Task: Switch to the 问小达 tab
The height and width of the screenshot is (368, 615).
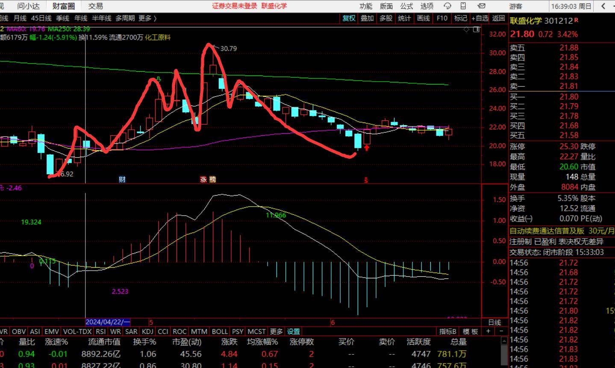Action: (28, 6)
